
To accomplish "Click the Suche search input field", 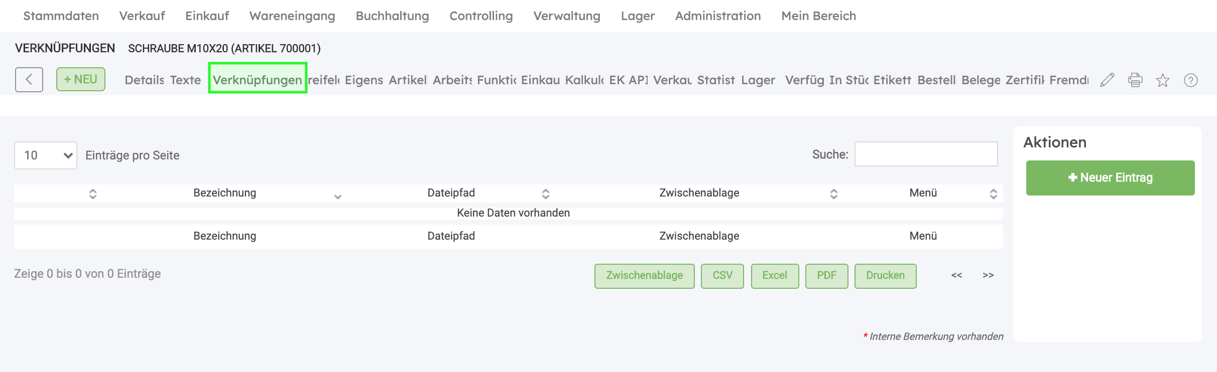I will coord(926,154).
